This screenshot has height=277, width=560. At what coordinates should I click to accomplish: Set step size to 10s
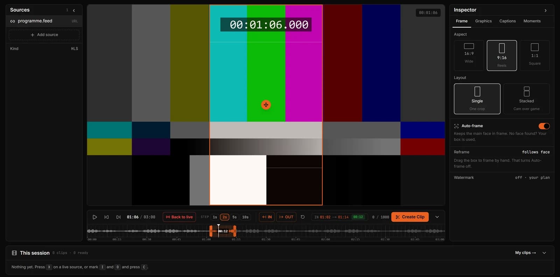point(245,217)
